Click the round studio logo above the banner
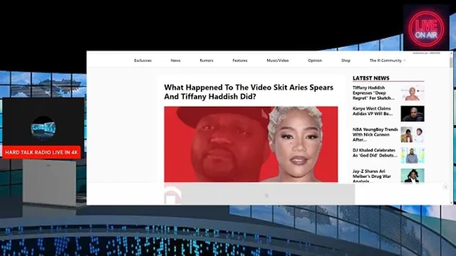 pos(43,128)
